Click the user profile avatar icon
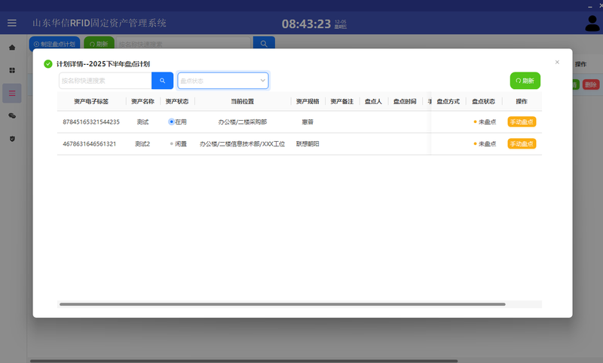 point(592,23)
